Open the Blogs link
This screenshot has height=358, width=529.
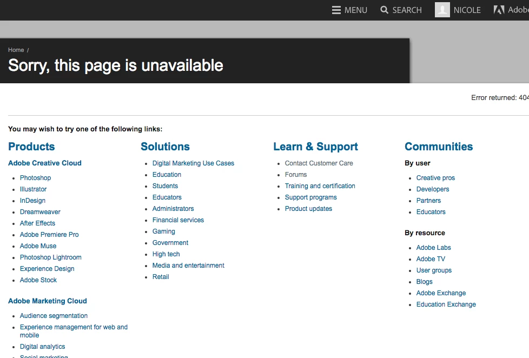[x=424, y=282]
